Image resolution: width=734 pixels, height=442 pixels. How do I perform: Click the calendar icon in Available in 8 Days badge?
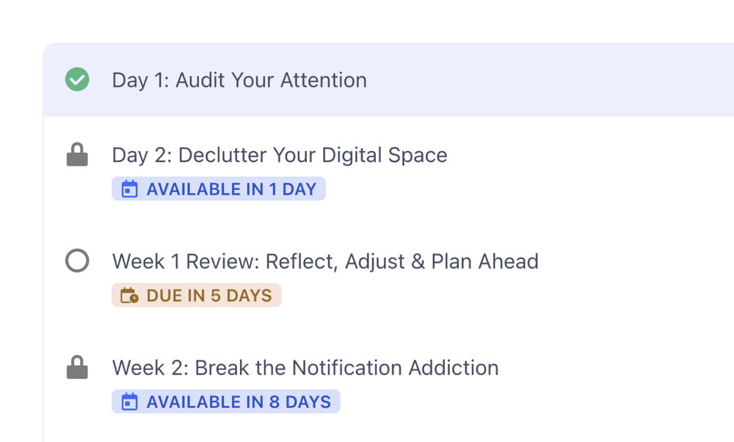129,402
